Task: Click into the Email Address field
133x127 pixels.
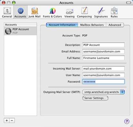Action: [103, 51]
